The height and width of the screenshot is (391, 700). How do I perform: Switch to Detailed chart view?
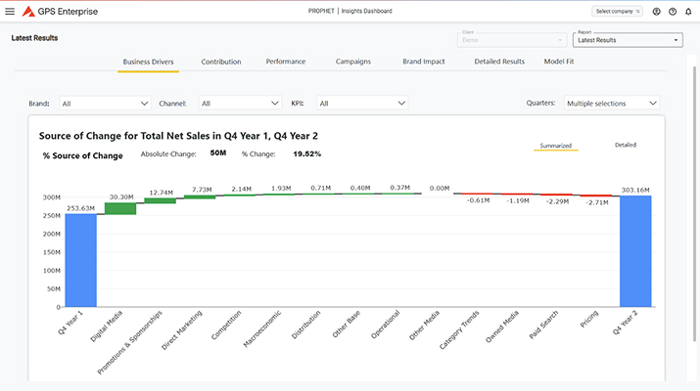[625, 145]
